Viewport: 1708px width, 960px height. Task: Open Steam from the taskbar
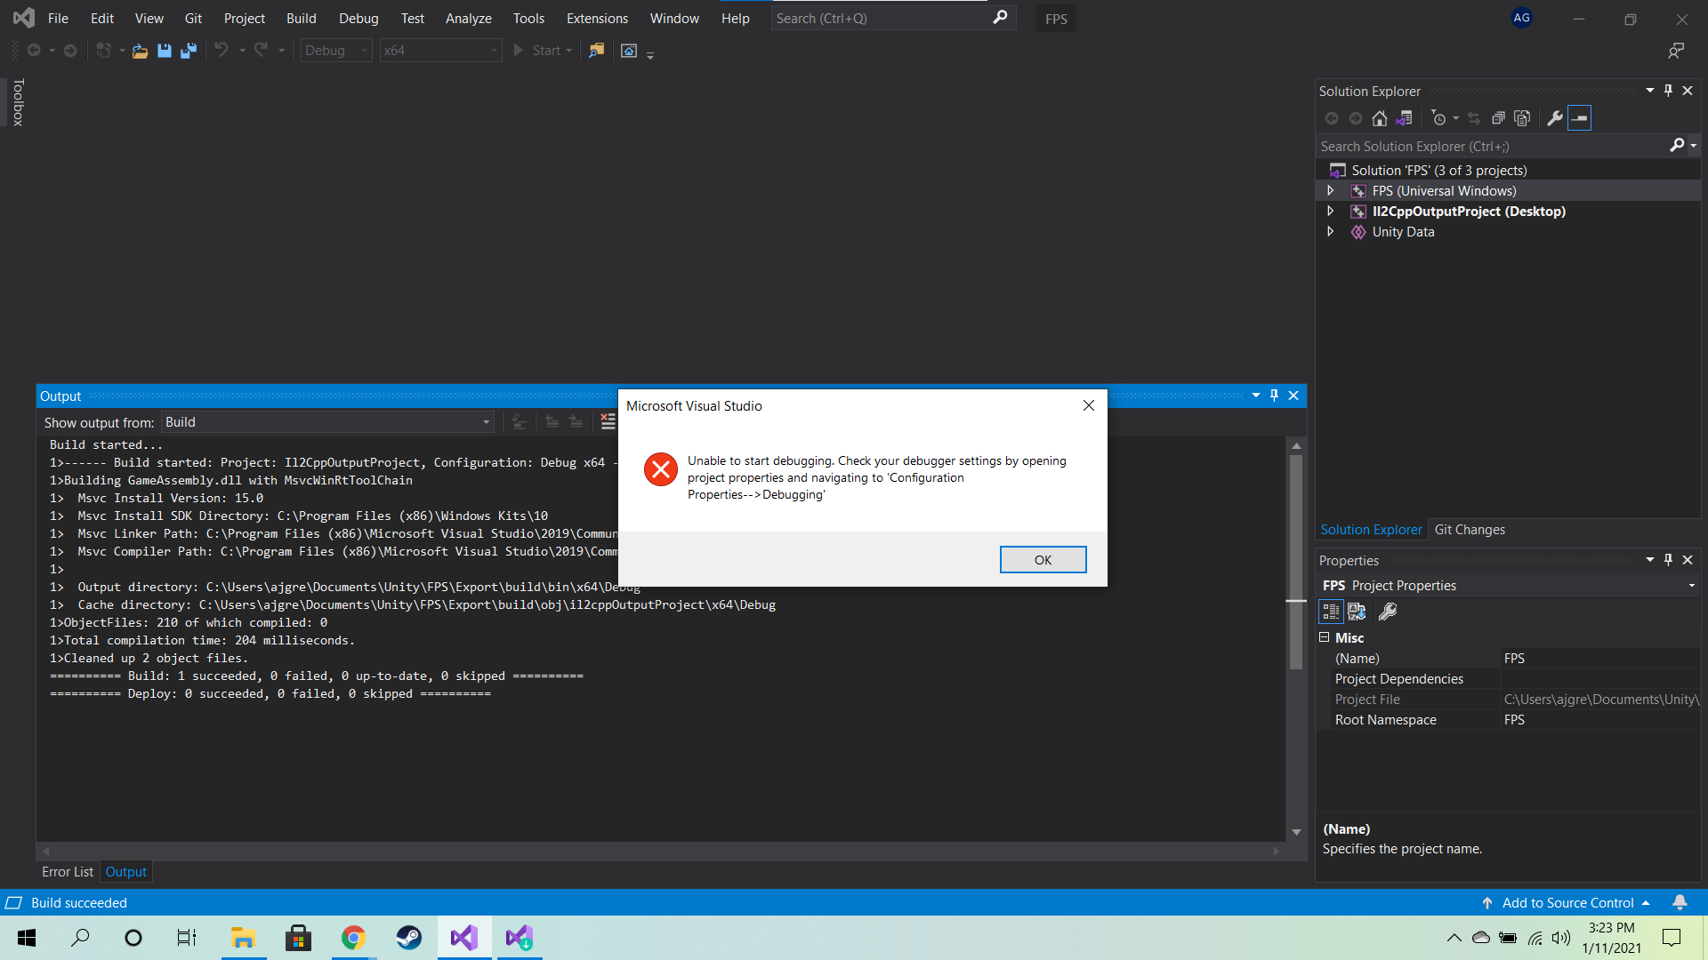point(408,938)
